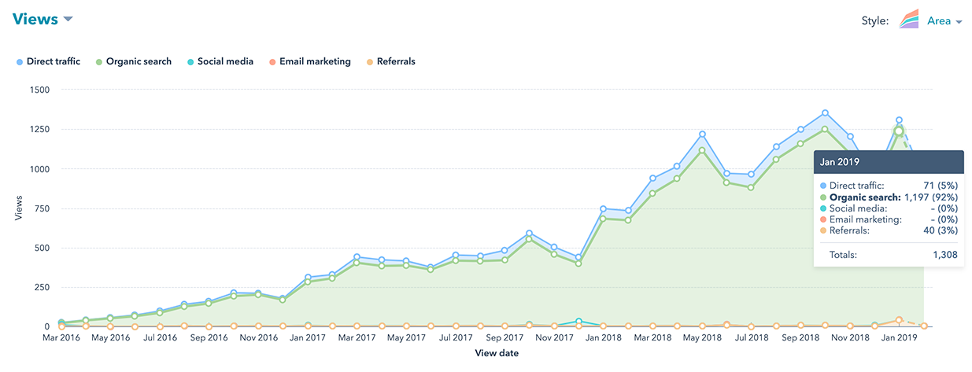972x372 pixels.
Task: Click the 1500 y-axis value
Action: point(39,90)
